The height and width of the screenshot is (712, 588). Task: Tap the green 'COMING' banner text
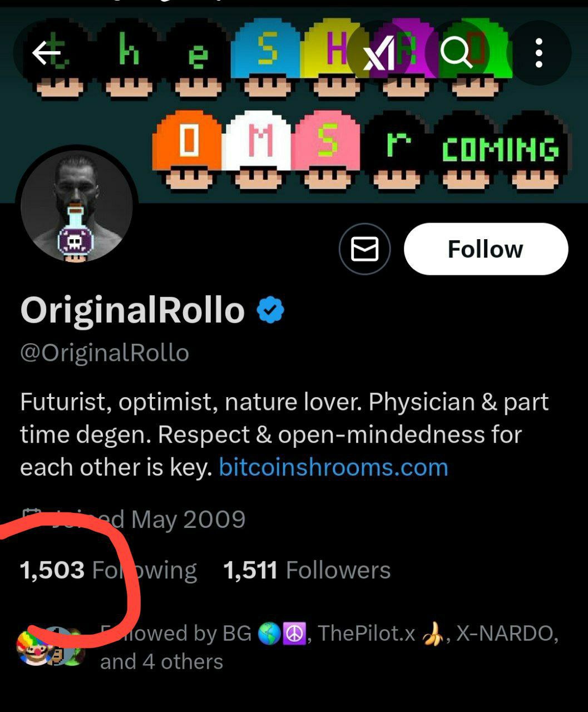tap(501, 150)
